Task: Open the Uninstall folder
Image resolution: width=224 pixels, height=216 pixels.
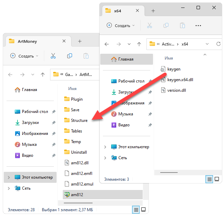Action: click(x=75, y=152)
